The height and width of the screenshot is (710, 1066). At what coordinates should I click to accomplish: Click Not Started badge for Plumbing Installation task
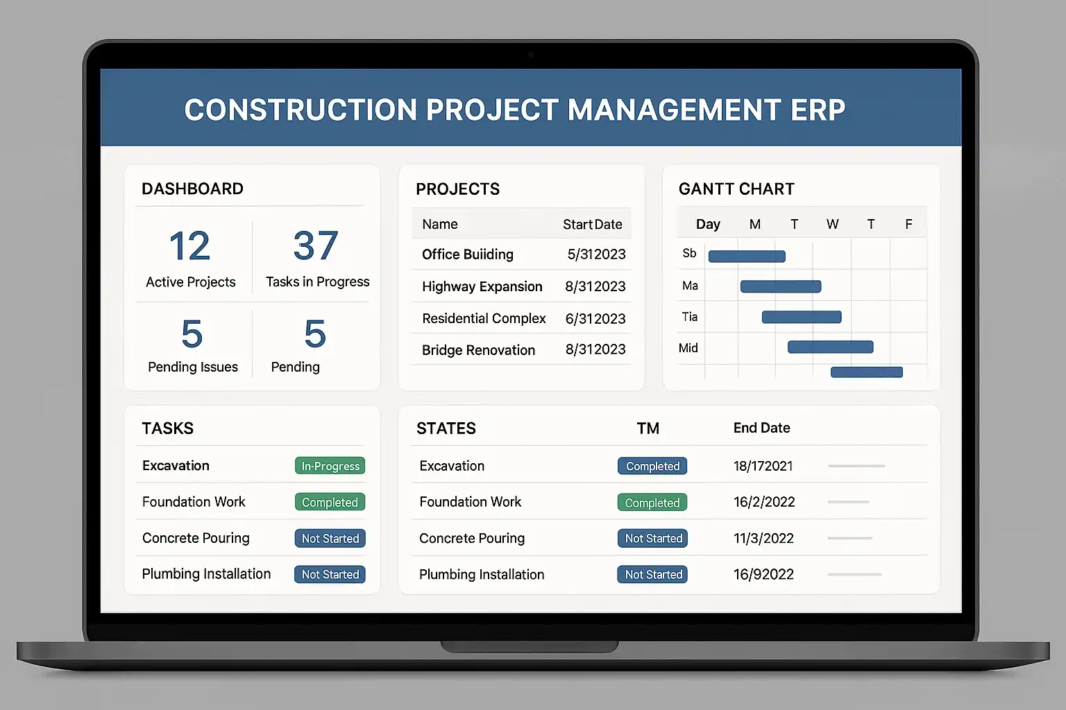click(330, 574)
